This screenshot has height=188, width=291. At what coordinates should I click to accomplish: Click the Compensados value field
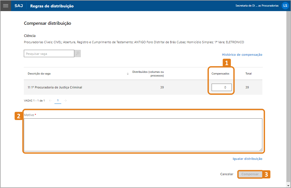coord(222,87)
